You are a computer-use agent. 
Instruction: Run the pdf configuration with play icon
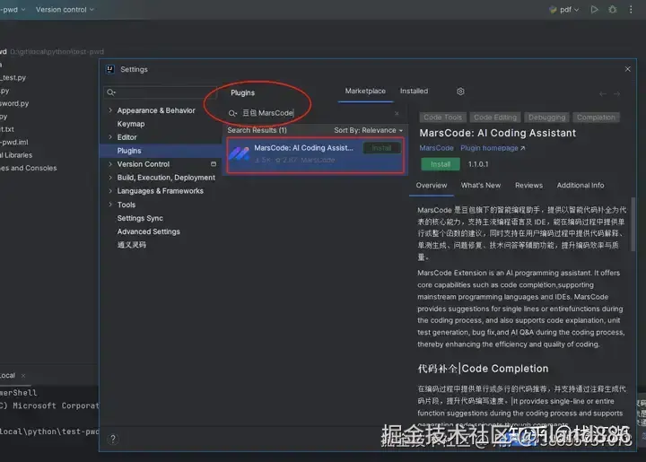click(x=594, y=10)
